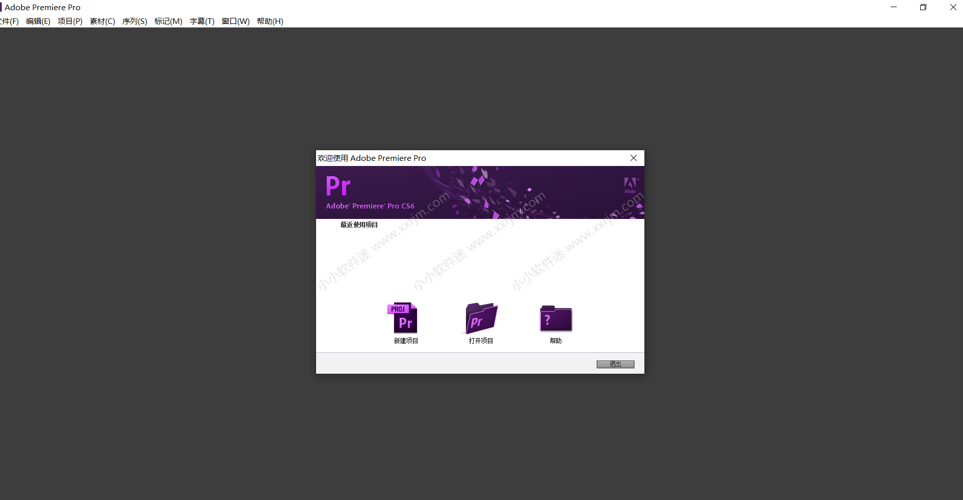Screen dimensions: 963x500
Task: Open the 素材(C) menu
Action: point(102,21)
